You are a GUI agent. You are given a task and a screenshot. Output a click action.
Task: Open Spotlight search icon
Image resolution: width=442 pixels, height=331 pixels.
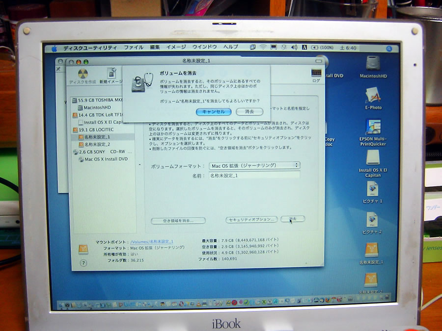coord(389,49)
